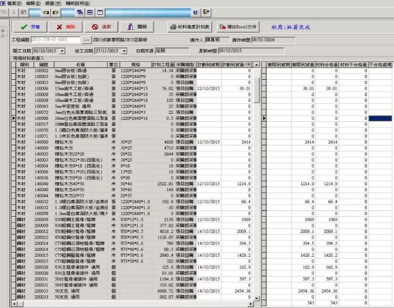Open the 視窗(W) menu
The width and height of the screenshot is (394, 308).
53,3
